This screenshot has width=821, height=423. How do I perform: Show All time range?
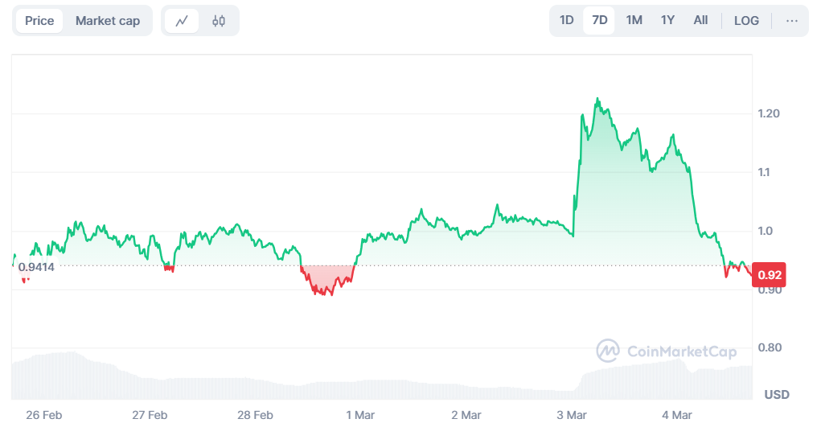[x=700, y=21]
